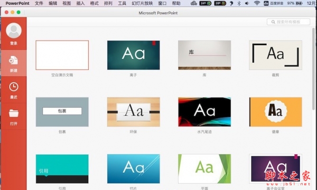Open the 格式 menu
The image size is (317, 190).
coord(94,3)
